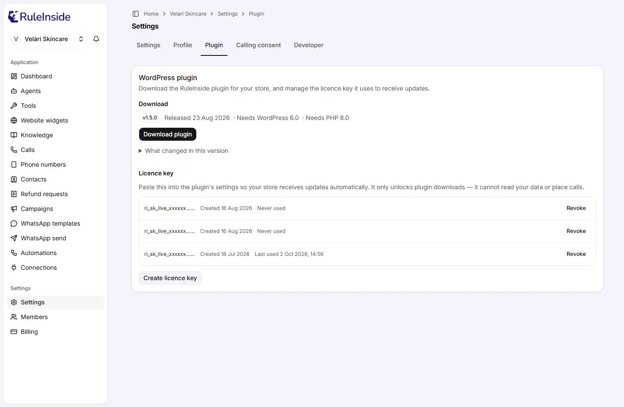Switch to the Calling consent tab
The width and height of the screenshot is (624, 407).
point(258,45)
